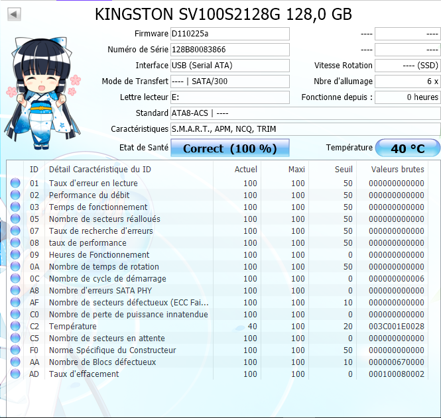Click the Caractéristiques field S.M.A.R.T., APM, NCQ, TRIM
This screenshot has width=441, height=418.
pyautogui.click(x=306, y=129)
